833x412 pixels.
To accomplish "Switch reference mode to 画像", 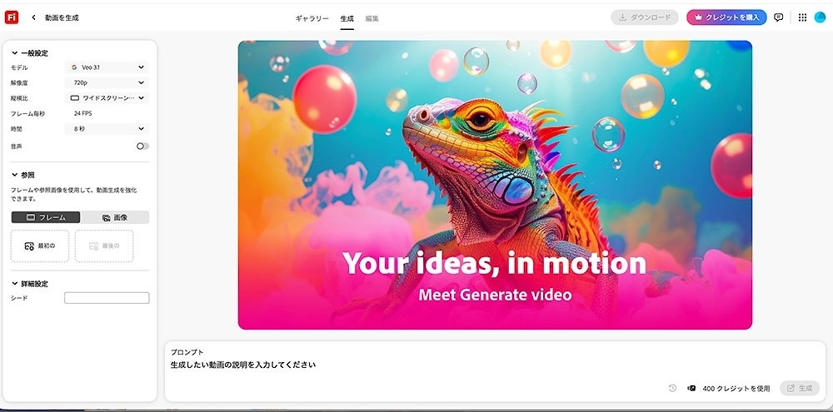I will tap(115, 217).
